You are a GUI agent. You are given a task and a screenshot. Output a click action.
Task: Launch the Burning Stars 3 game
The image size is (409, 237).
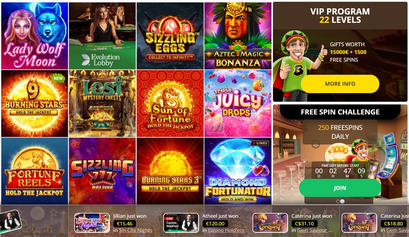pos(170,171)
